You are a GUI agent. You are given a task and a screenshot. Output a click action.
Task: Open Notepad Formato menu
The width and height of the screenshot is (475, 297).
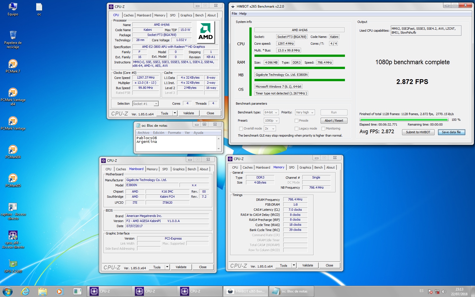[x=174, y=133]
